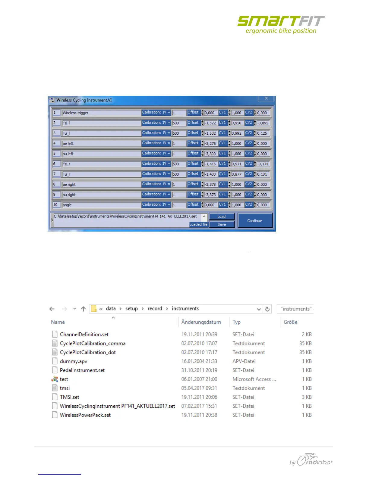Click the search instruments box
Image resolution: width=369 pixels, height=477 pixels.
[x=295, y=309]
